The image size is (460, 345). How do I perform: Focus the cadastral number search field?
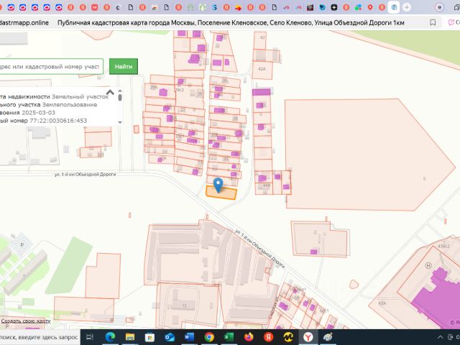(x=50, y=67)
